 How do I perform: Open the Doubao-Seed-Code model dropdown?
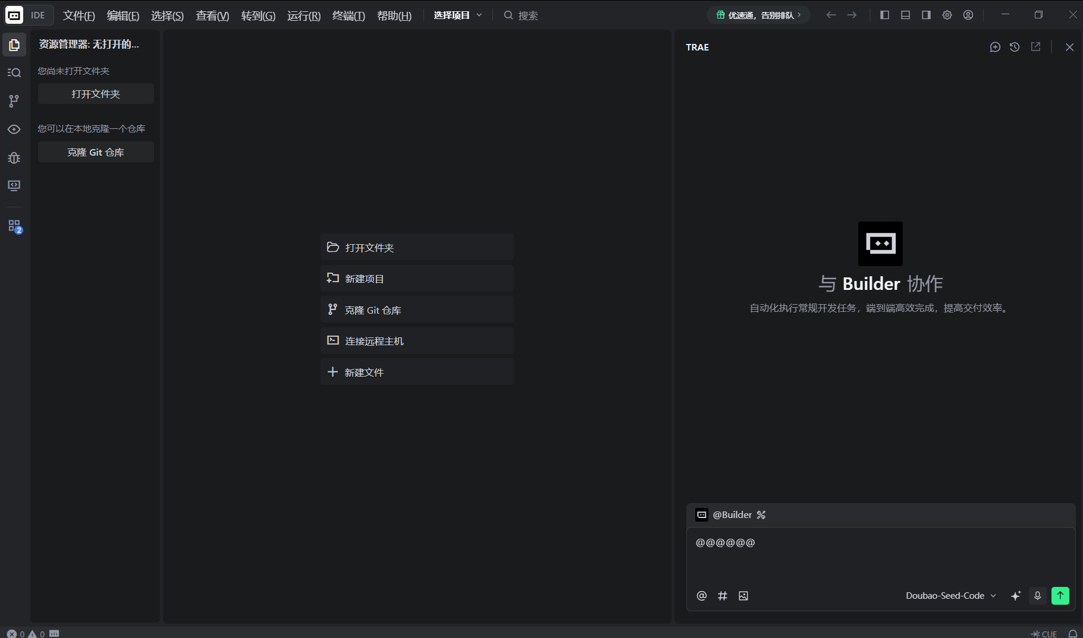coord(951,596)
